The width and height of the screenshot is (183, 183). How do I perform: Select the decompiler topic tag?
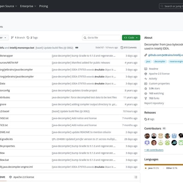point(160,61)
